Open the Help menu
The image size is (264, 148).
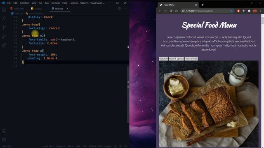[x=64, y=3]
